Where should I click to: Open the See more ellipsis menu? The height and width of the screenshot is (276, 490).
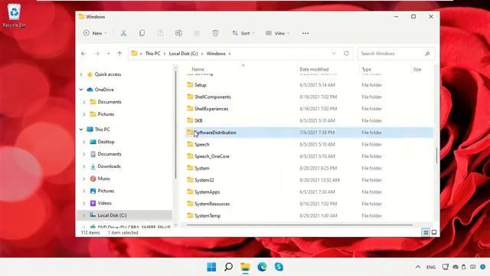tap(305, 33)
